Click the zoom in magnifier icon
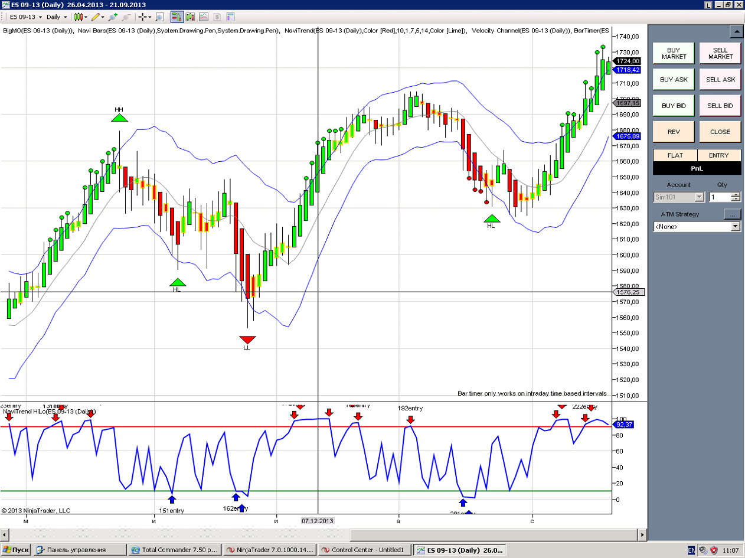This screenshot has height=558, width=745. click(x=113, y=17)
